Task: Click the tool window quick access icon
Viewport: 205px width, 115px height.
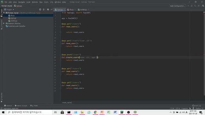Action: 1,108
